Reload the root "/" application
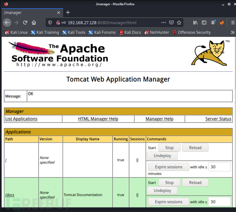This screenshot has height=212, width=236. click(195, 148)
